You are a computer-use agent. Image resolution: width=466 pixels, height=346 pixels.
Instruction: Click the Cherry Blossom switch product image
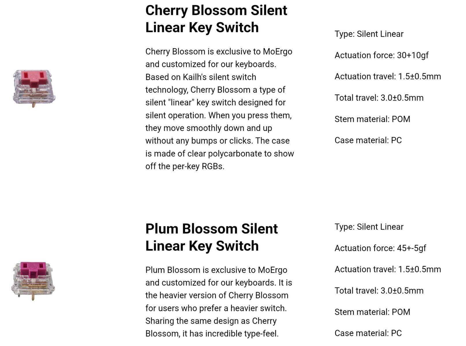tap(34, 88)
